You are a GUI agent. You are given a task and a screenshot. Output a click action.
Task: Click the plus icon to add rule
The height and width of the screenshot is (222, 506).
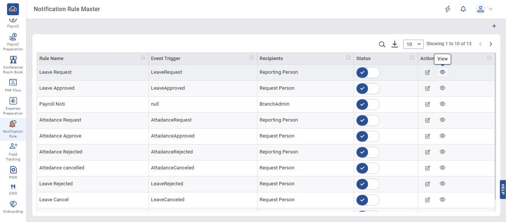(x=494, y=26)
